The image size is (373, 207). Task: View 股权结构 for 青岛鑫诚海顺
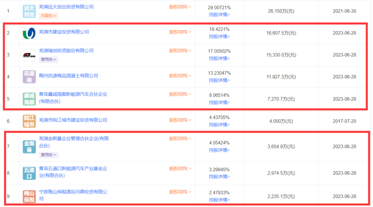180,94
